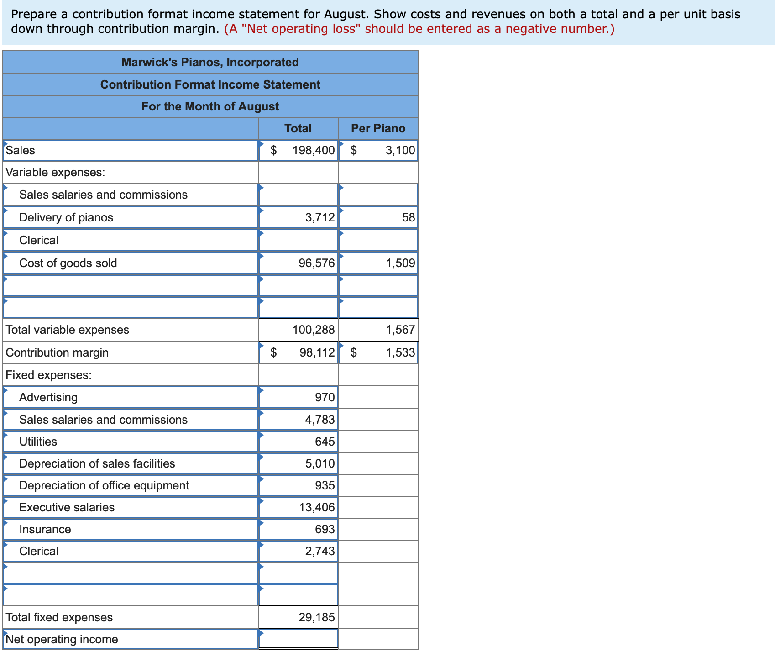Click the Insurance cell showing 693

click(x=299, y=529)
